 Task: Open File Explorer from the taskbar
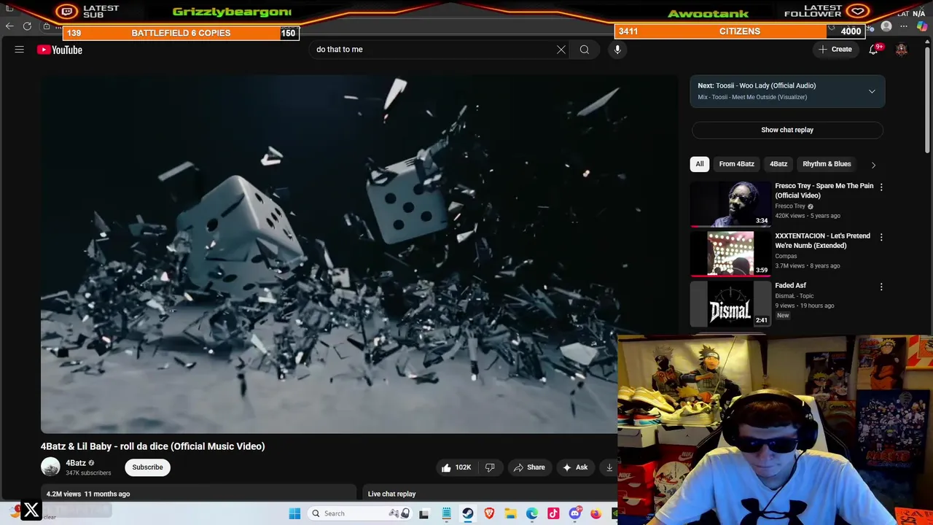pos(510,513)
